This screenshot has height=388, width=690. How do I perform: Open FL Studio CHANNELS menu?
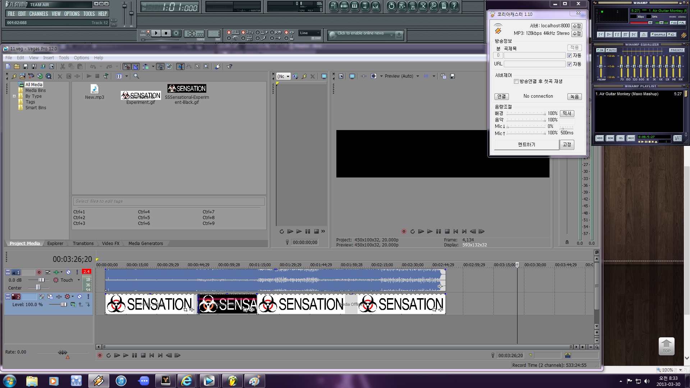point(38,14)
